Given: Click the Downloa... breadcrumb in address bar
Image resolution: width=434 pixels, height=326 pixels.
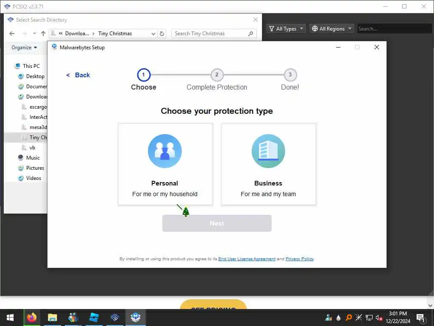Looking at the screenshot, I should pos(77,34).
